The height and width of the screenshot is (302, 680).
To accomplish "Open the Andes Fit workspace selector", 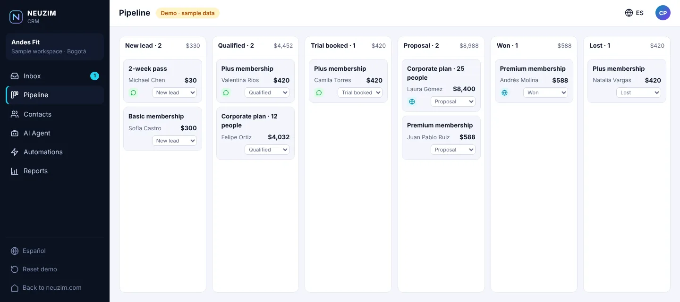I will click(x=55, y=47).
